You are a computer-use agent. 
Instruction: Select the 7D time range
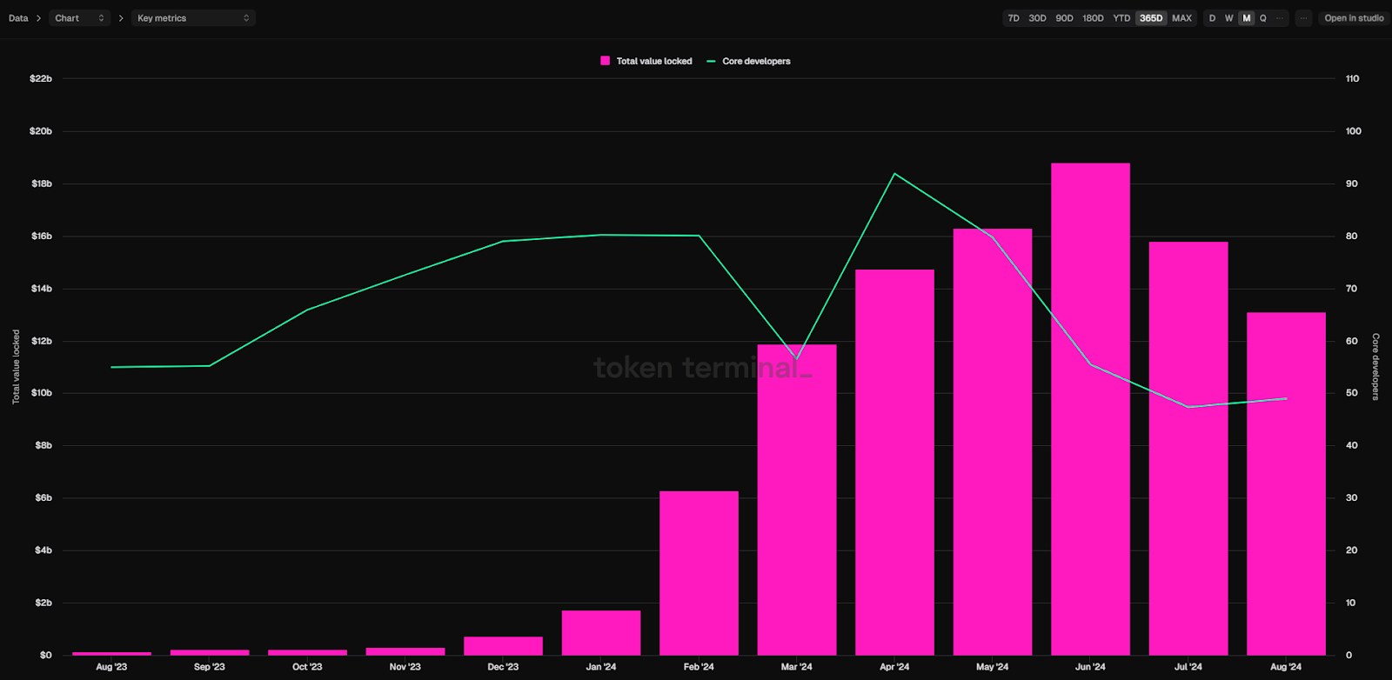(1014, 18)
